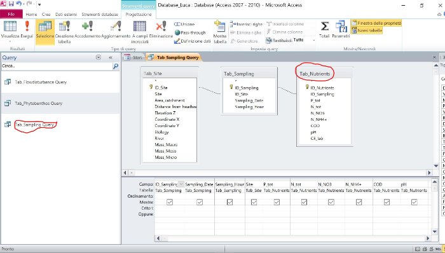The width and height of the screenshot is (445, 253).
Task: Open the ID_Sampling field dropdown arrow
Action: point(181,184)
